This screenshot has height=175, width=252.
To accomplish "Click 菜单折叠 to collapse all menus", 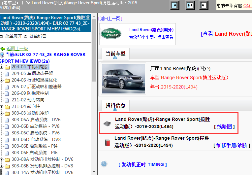I will 38,36.
